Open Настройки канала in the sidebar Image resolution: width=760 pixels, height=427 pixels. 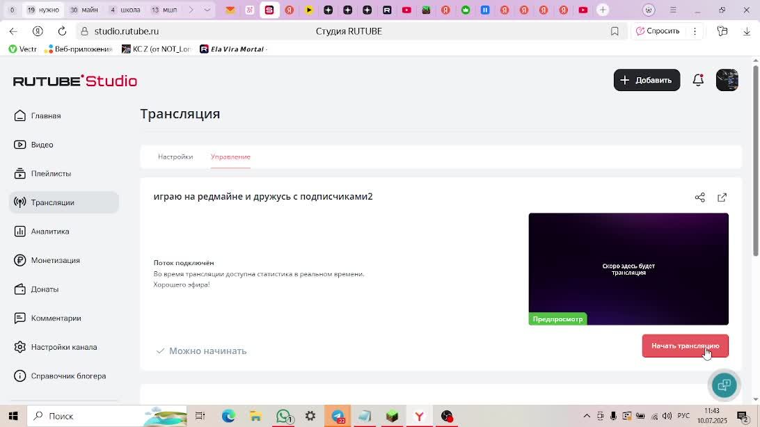(x=64, y=347)
